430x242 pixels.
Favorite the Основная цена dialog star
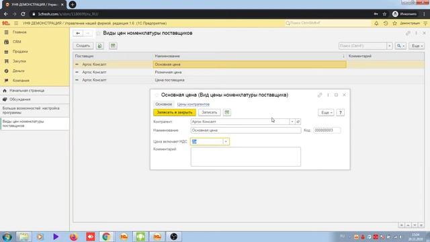point(157,95)
